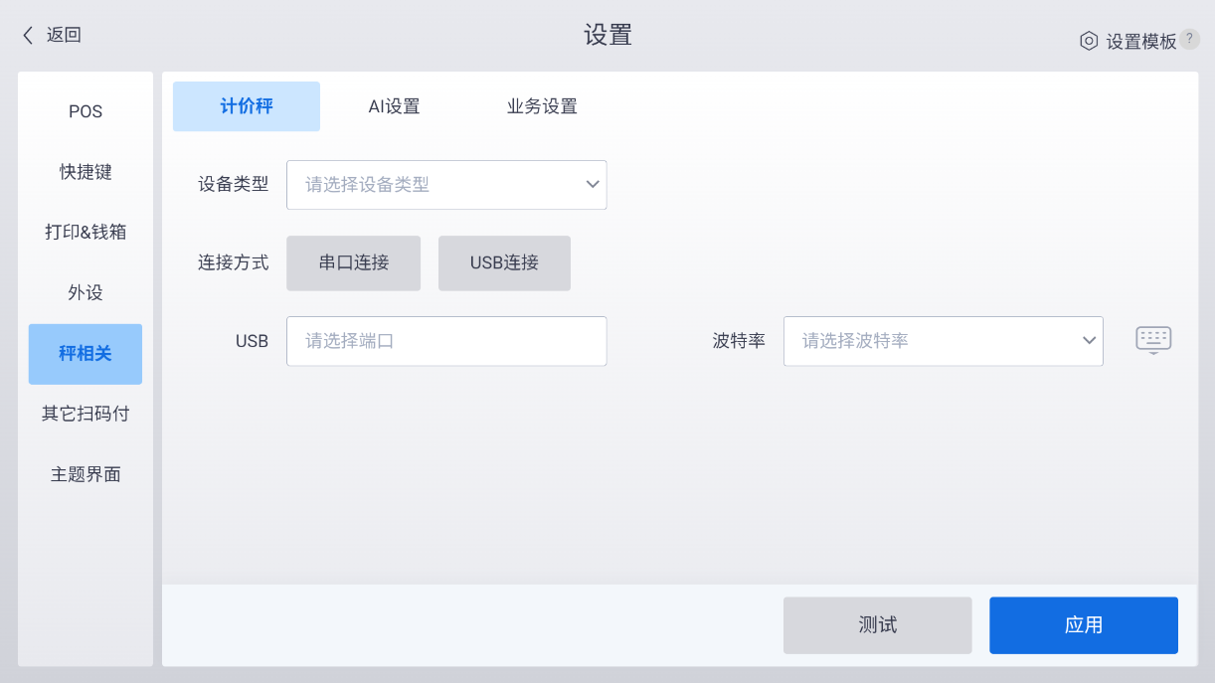Select USB连接 connection mode

coord(504,262)
